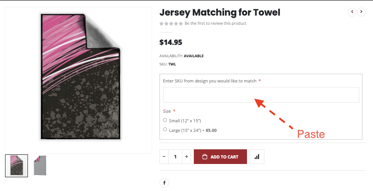Click the red 'Paste' annotation label
373x191 pixels.
311,134
